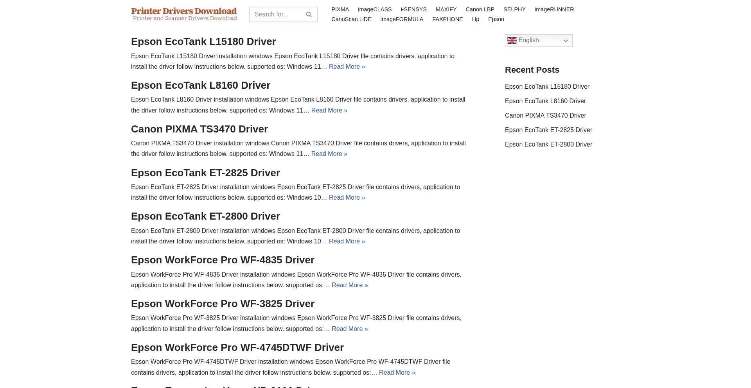This screenshot has width=751, height=388.
Task: Open Epson EcoTank ET-2800 Driver post title
Action: pyautogui.click(x=205, y=216)
